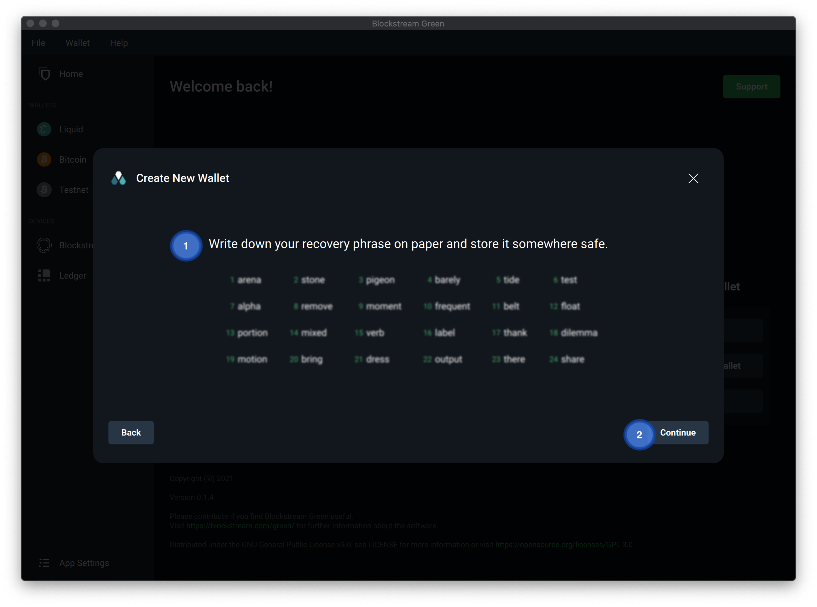Click recovery word 16 'label'

[x=445, y=333]
